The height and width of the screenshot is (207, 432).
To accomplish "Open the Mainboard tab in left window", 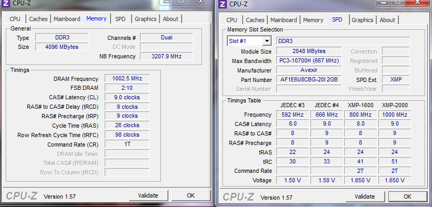I will coord(67,19).
